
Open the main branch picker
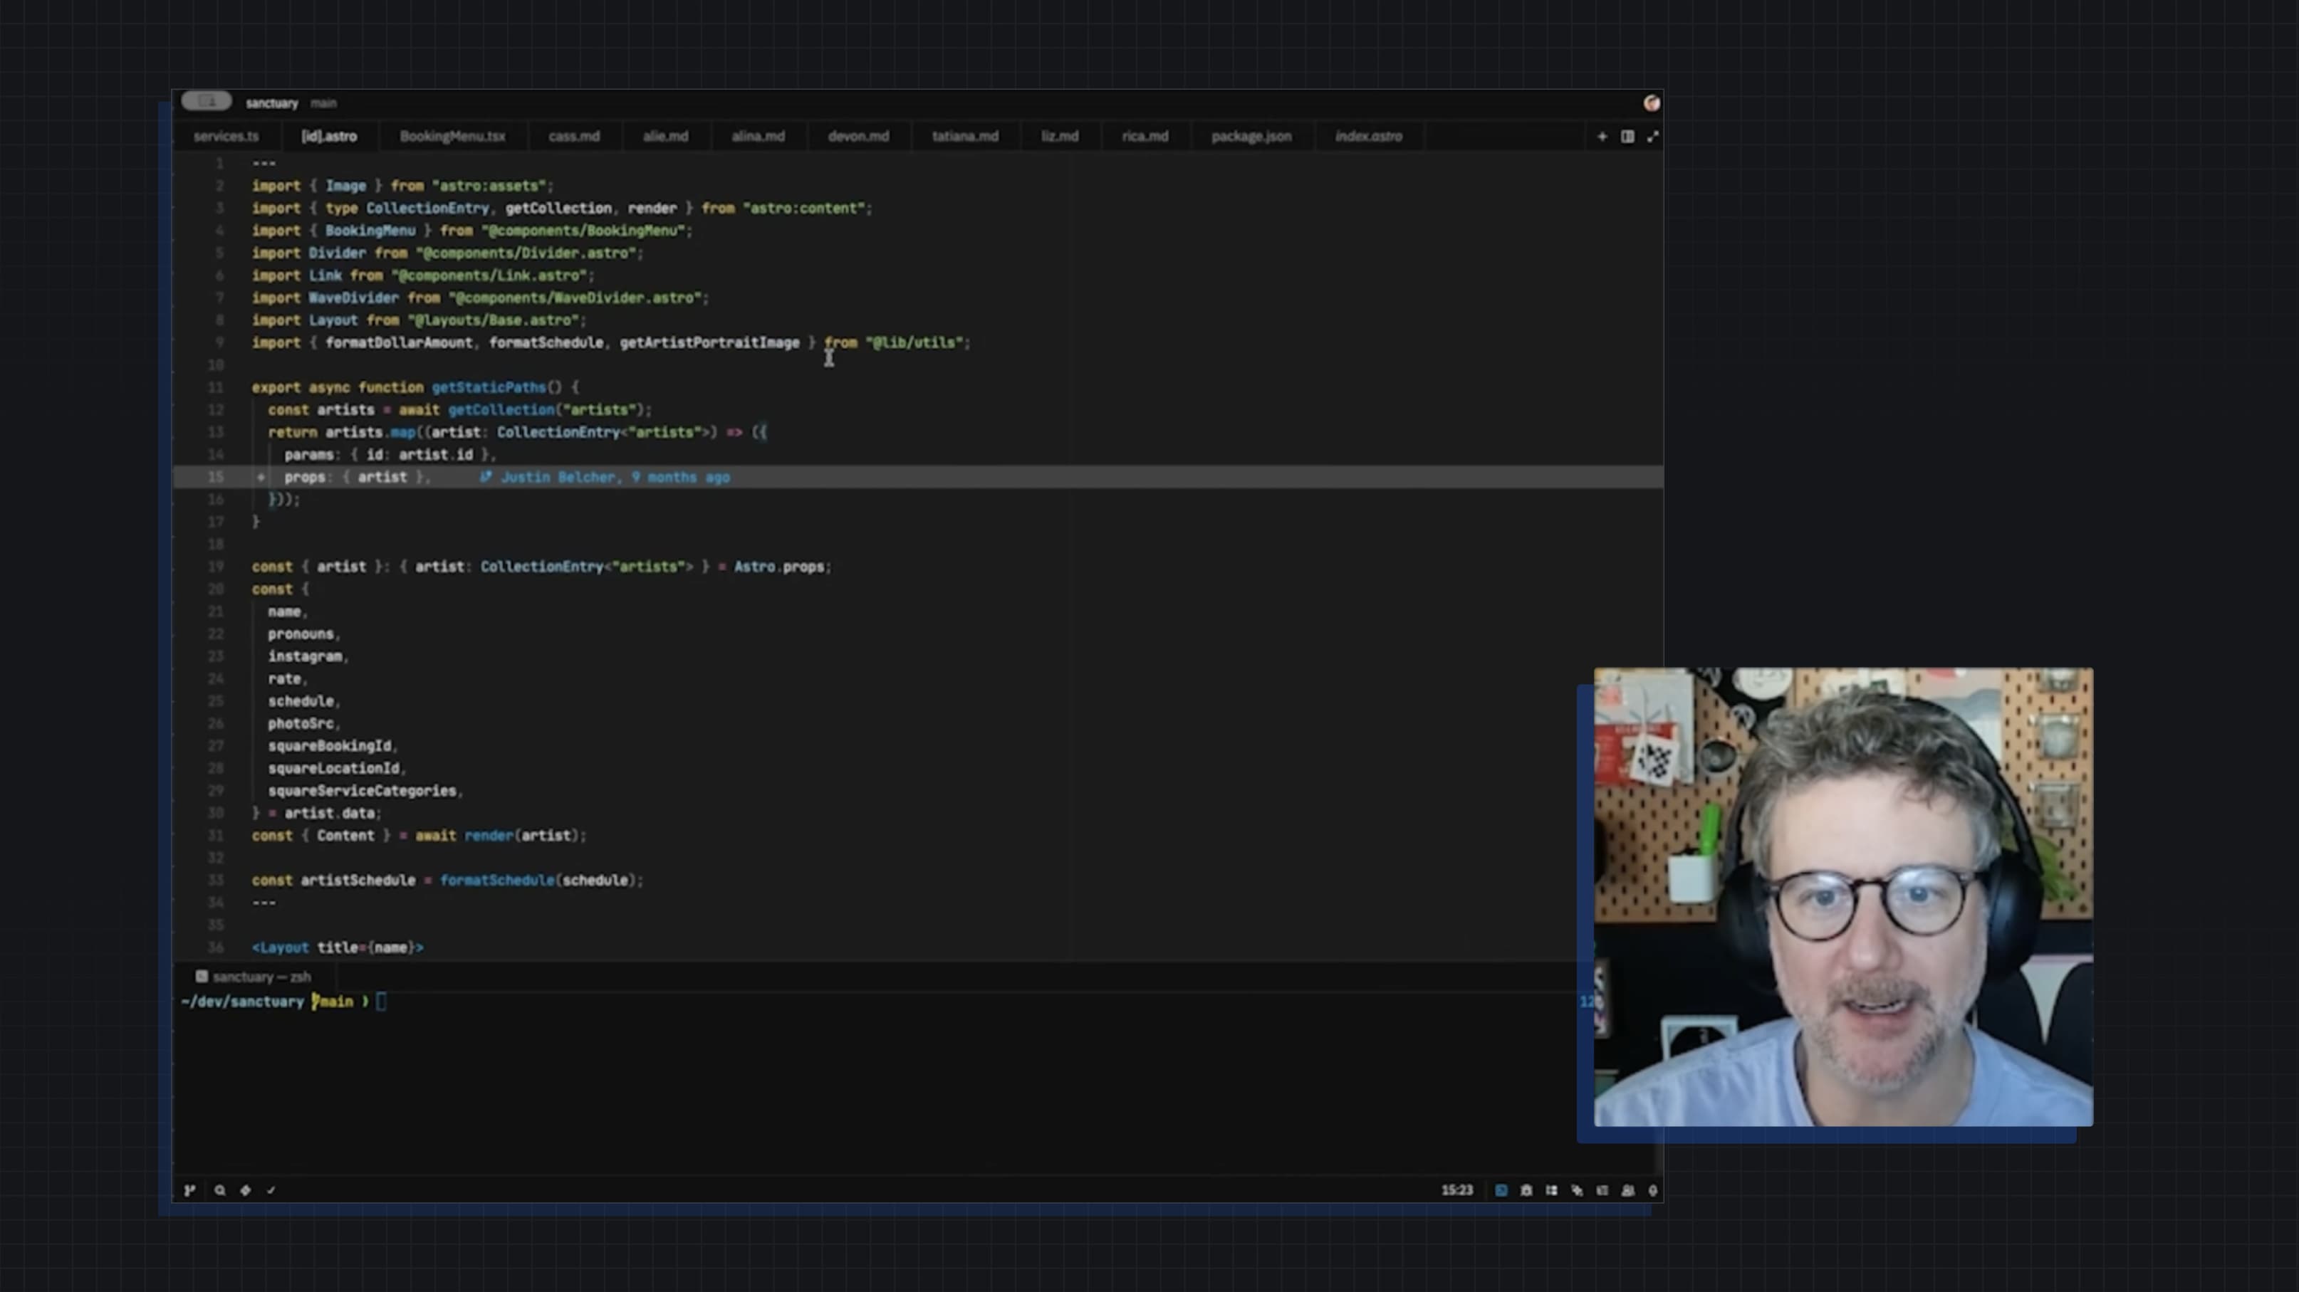323,103
